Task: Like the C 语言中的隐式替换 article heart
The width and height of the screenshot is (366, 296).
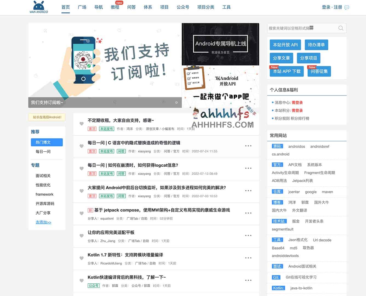Action: pos(81,146)
